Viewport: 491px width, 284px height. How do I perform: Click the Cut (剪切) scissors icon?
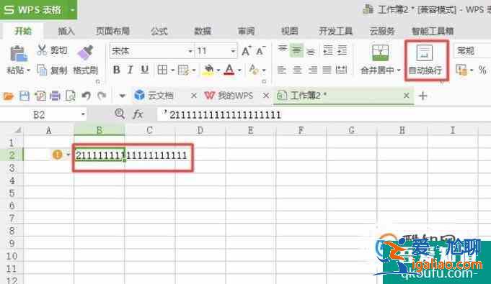click(x=42, y=50)
